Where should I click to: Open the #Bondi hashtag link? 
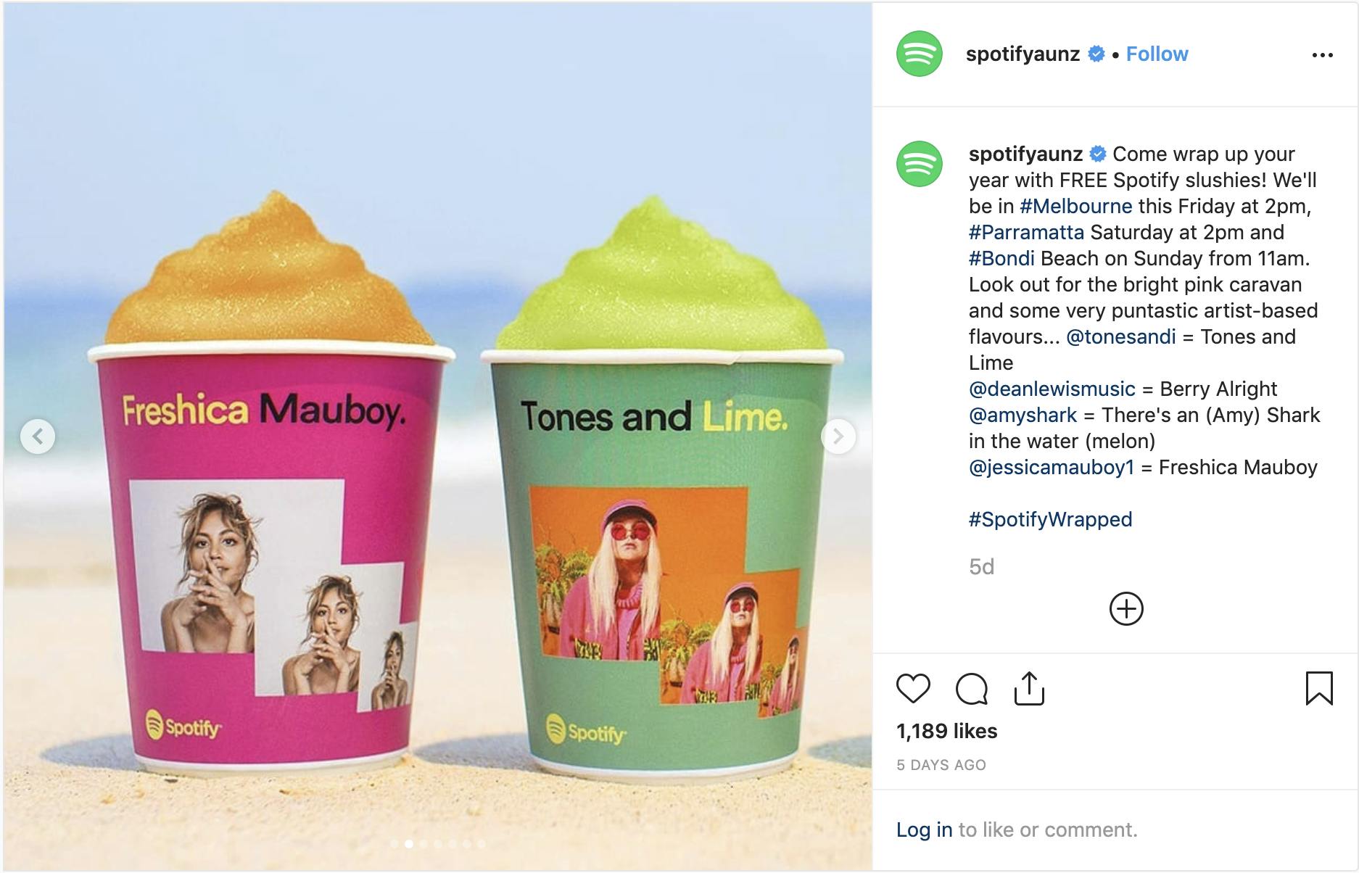[x=1001, y=258]
